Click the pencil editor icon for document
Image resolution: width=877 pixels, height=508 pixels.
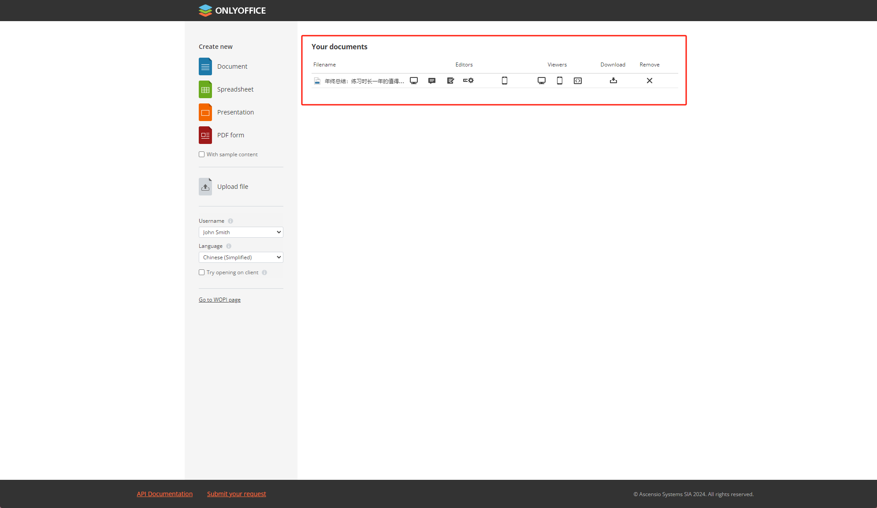click(450, 80)
